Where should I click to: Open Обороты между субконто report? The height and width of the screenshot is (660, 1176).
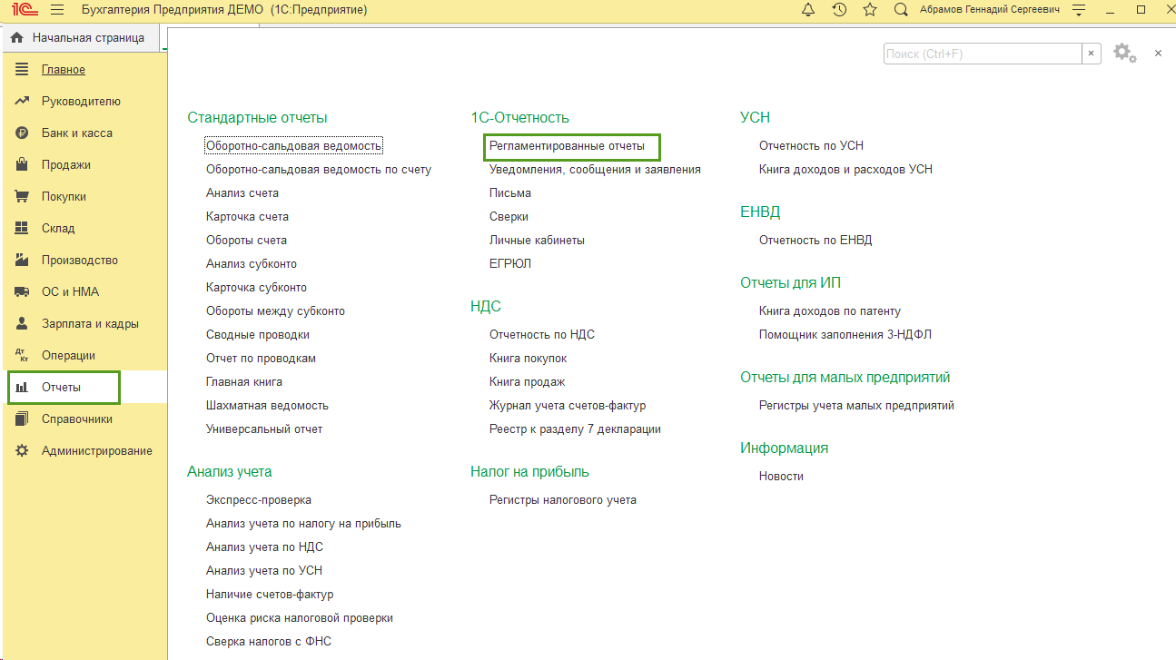tap(275, 310)
